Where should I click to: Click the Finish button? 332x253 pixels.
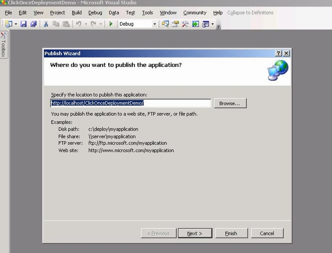(x=231, y=233)
